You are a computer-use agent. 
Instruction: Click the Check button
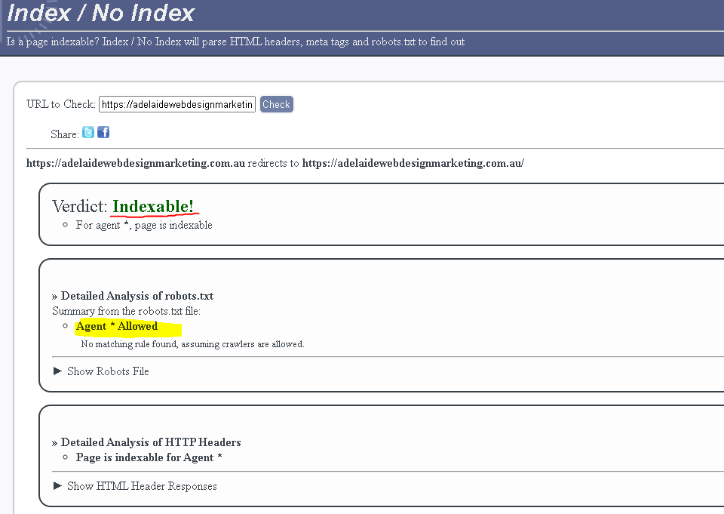pyautogui.click(x=276, y=104)
